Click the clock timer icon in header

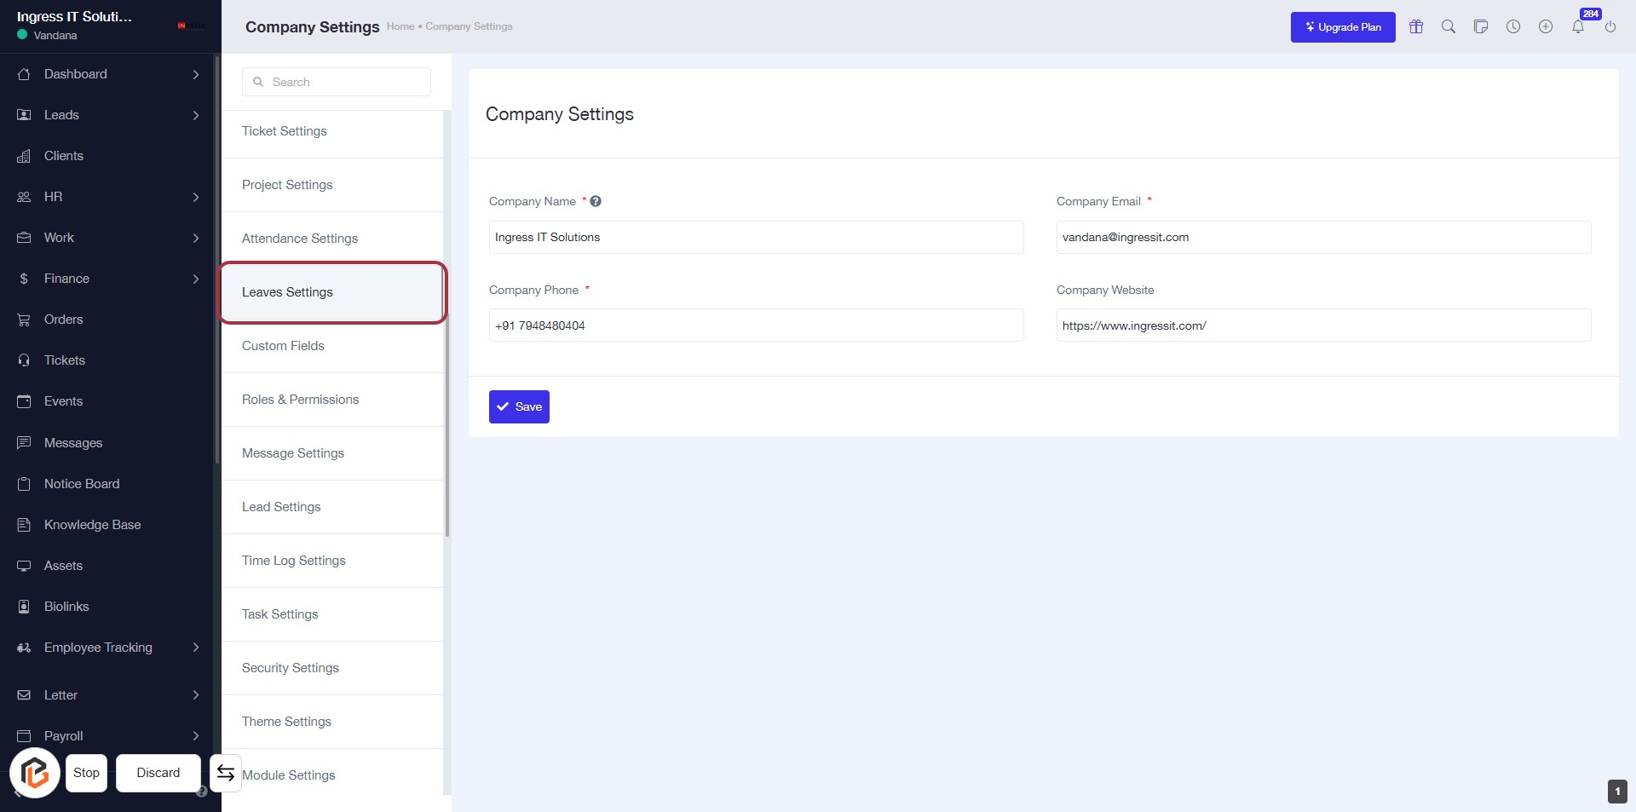[1513, 26]
